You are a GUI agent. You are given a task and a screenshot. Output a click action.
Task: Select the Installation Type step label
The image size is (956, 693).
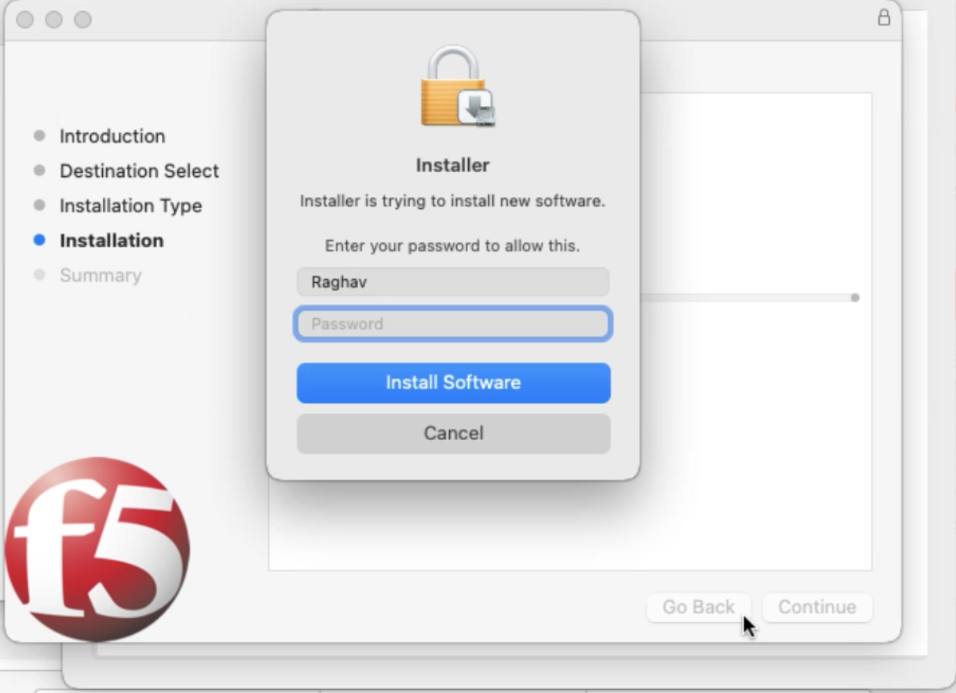130,205
